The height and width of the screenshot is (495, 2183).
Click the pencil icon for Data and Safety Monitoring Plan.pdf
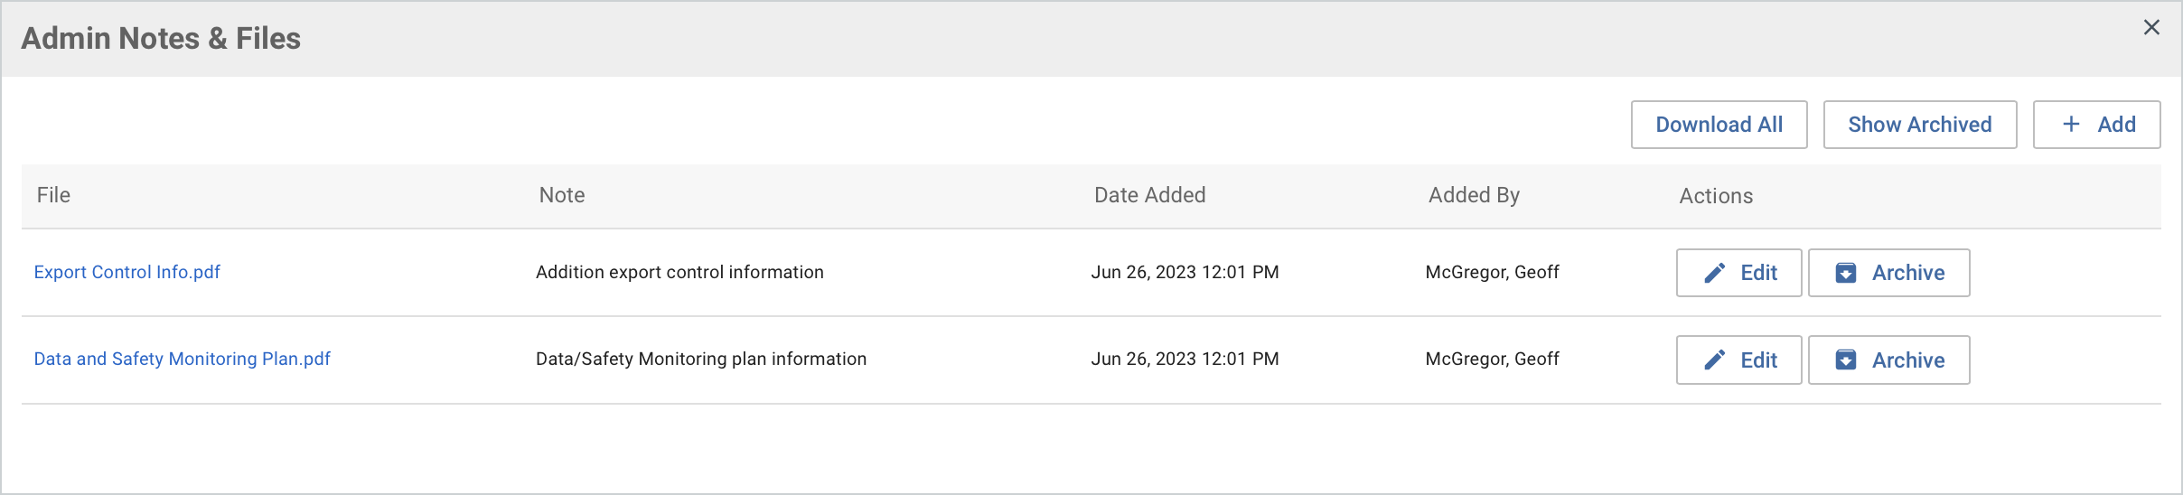(x=1714, y=360)
